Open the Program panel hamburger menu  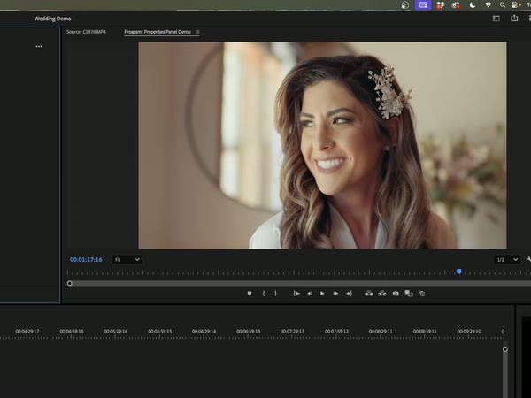[197, 32]
